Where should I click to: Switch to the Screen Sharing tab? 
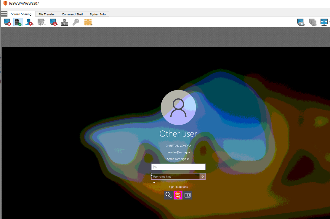21,14
